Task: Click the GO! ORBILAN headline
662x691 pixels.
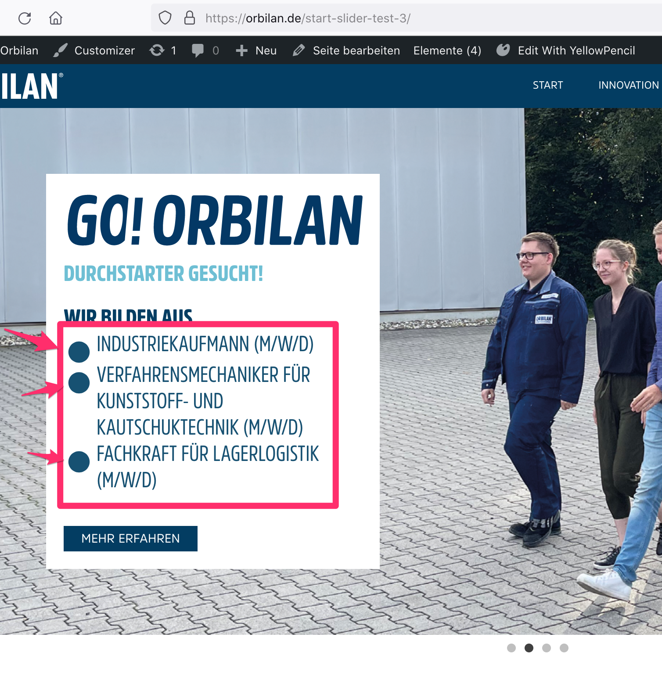Action: (x=215, y=221)
